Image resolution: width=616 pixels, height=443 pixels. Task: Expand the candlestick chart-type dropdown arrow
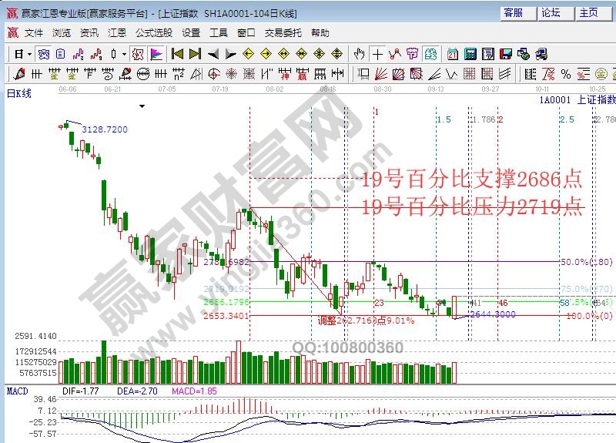(x=125, y=54)
